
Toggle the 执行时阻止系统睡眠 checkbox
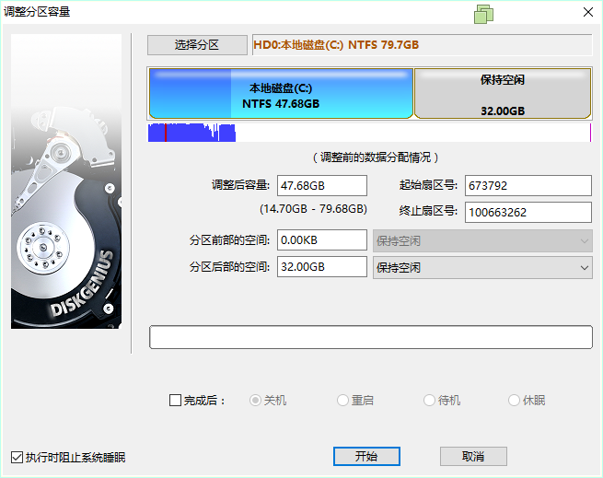(x=17, y=457)
